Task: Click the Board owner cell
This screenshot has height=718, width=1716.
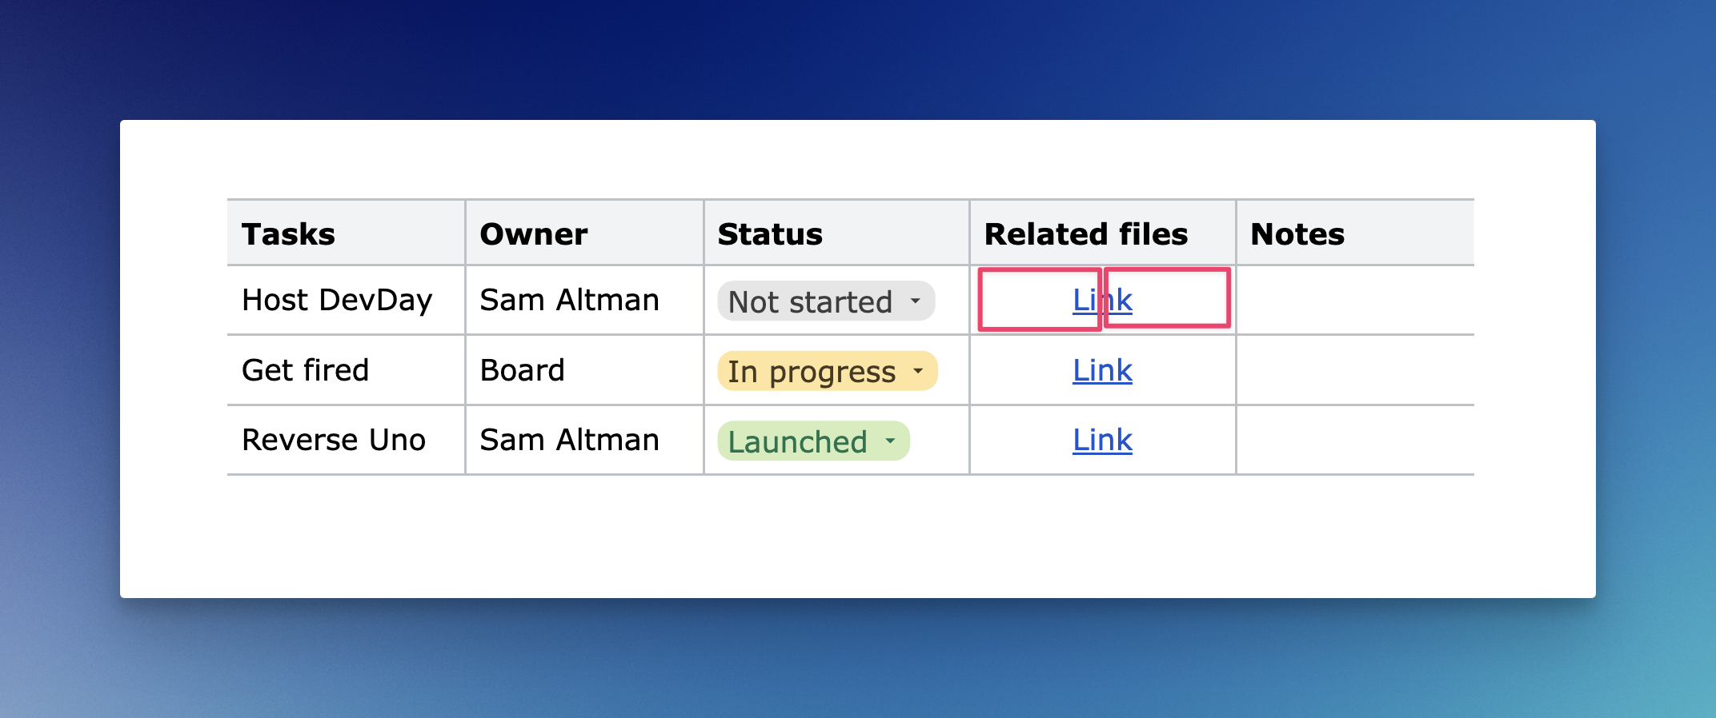Action: [x=584, y=370]
